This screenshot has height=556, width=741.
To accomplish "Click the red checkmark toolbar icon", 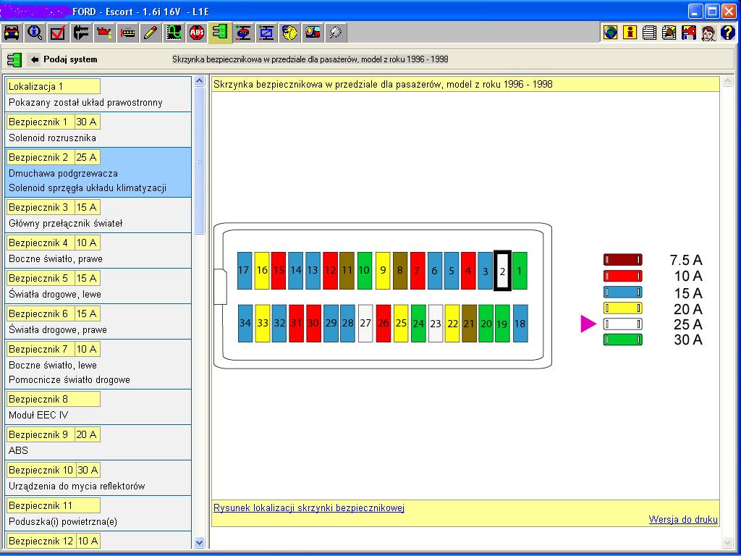I will (58, 33).
